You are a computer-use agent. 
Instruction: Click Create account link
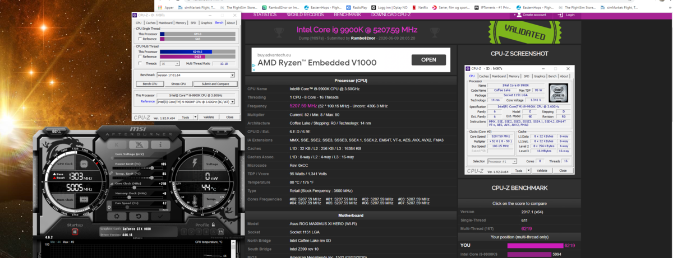pos(531,15)
